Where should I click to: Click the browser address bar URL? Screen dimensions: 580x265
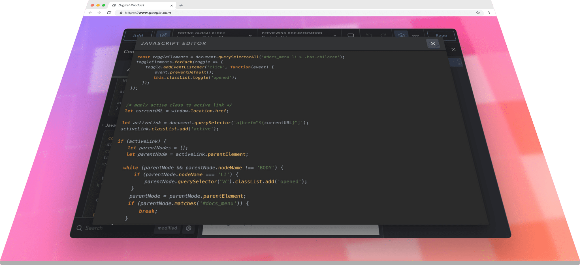[148, 13]
